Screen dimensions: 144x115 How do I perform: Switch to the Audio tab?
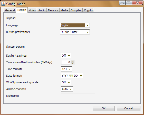pyautogui.click(x=42, y=10)
